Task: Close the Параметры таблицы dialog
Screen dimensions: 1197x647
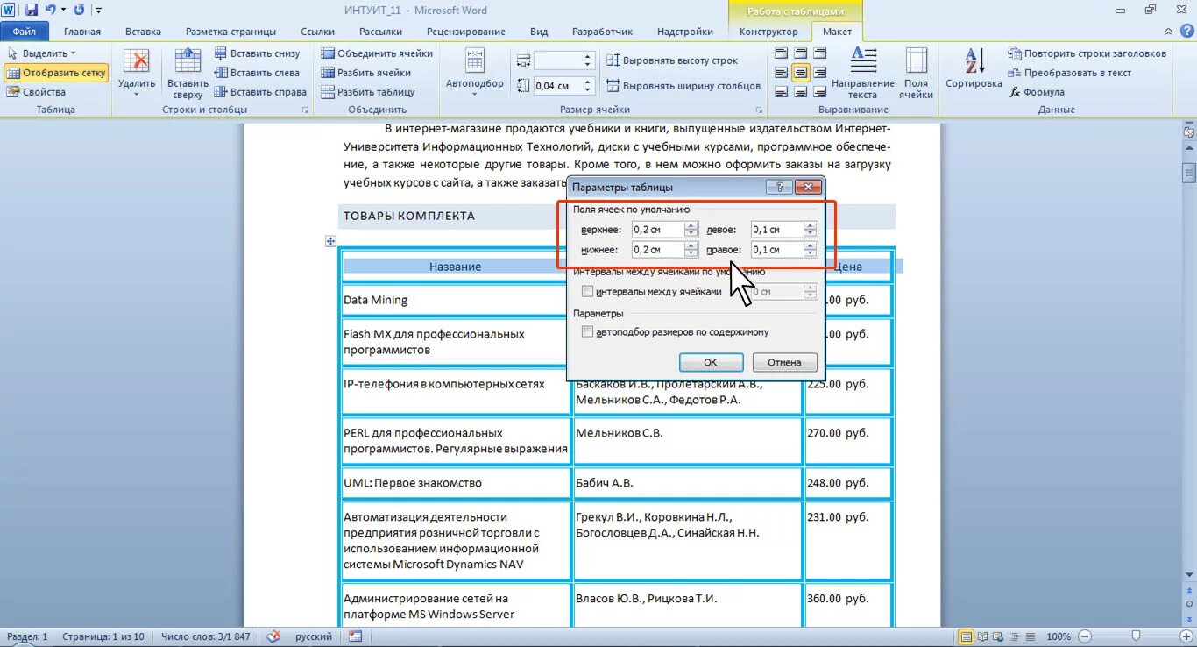Action: click(x=808, y=187)
